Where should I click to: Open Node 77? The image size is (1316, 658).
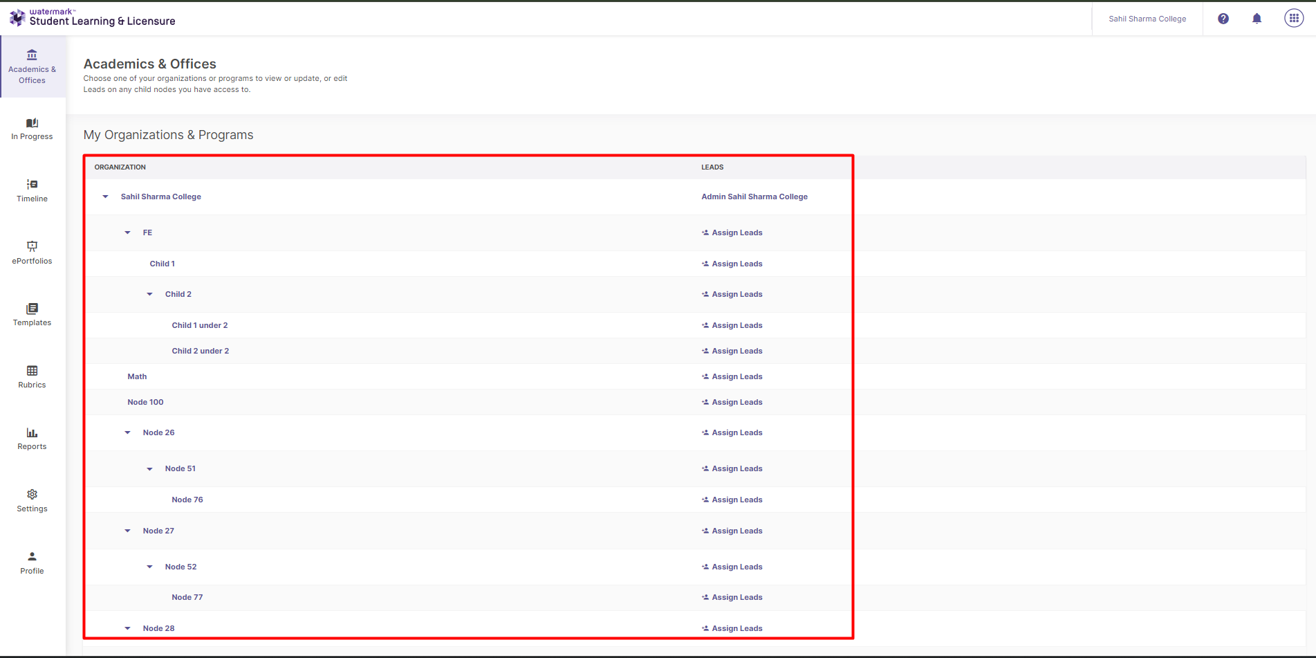(x=187, y=597)
